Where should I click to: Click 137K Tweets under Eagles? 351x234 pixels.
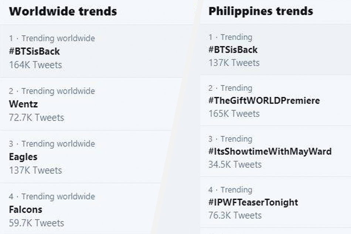click(x=35, y=170)
